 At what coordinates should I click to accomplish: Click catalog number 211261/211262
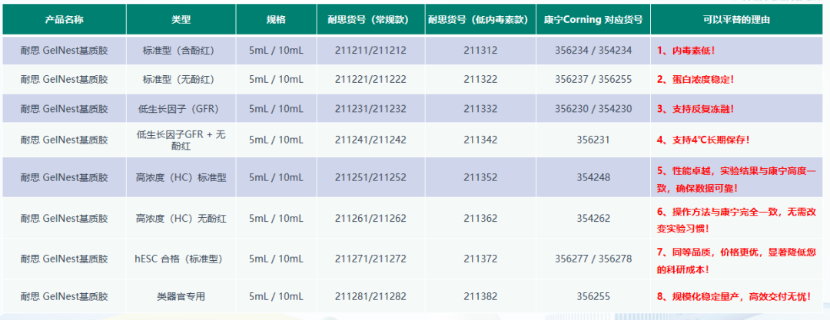pyautogui.click(x=371, y=218)
